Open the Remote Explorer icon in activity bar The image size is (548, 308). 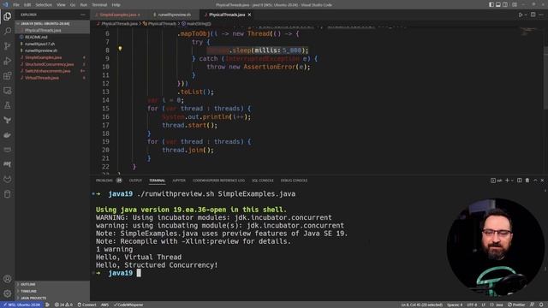(x=8, y=91)
